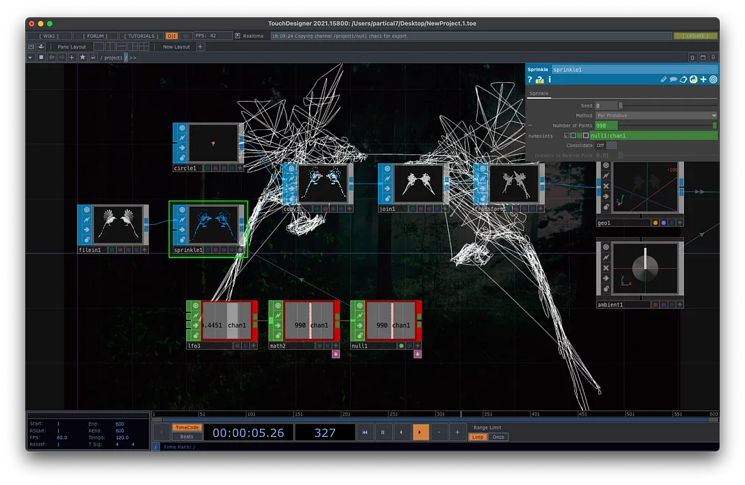Viewport: 745px width, 485px height.
Task: Toggle the Realtime checkbox
Action: tap(238, 36)
